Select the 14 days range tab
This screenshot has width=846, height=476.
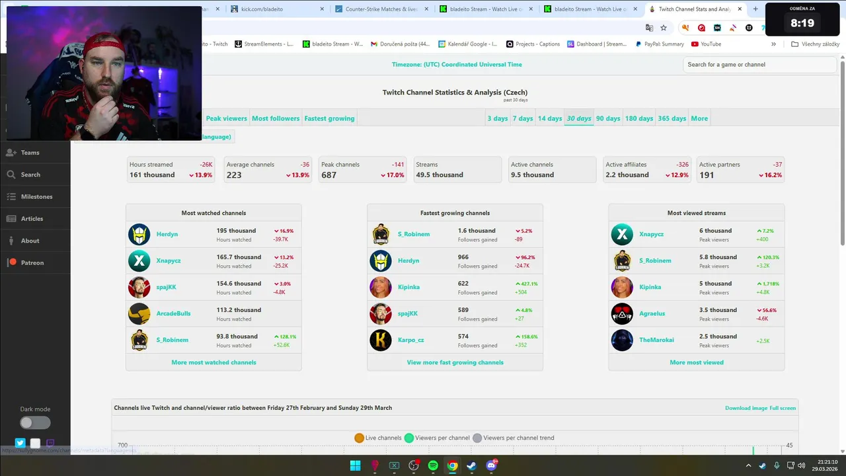tap(549, 118)
